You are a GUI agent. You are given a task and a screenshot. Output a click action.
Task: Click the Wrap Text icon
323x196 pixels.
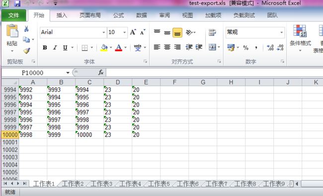(212, 32)
